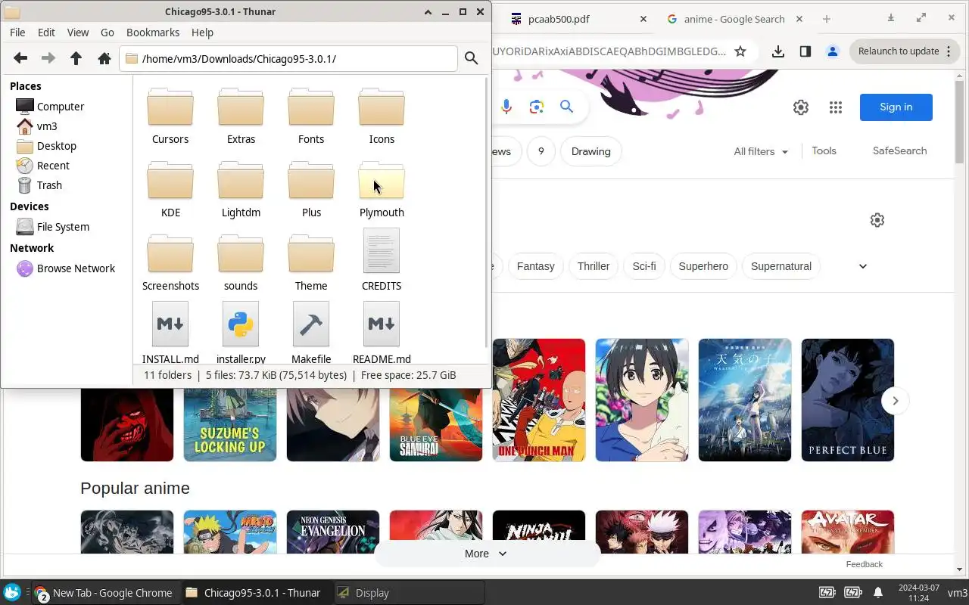
Task: Open the File menu in Thunar
Action: pyautogui.click(x=17, y=33)
